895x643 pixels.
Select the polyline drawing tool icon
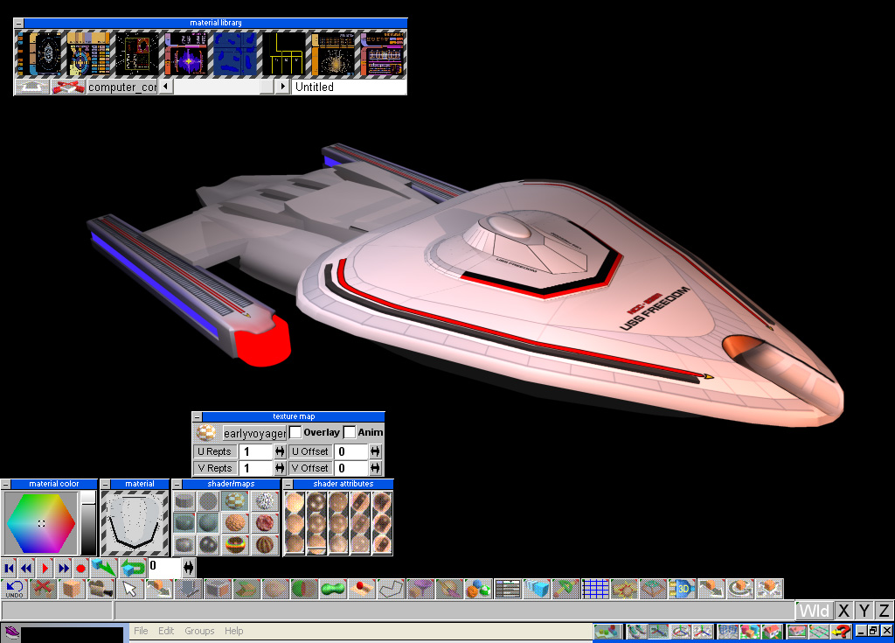(392, 589)
